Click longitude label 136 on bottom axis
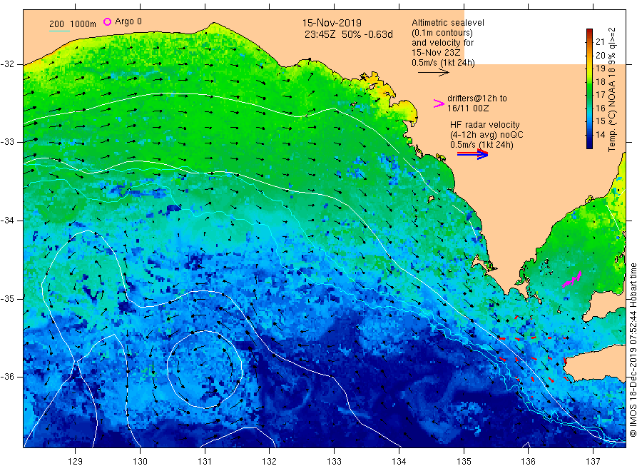This screenshot has width=642, height=471. 528,462
